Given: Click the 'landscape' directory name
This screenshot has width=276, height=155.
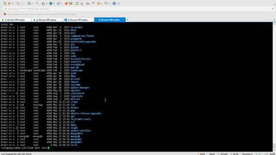Looking at the screenshot, I should pos(77,70).
